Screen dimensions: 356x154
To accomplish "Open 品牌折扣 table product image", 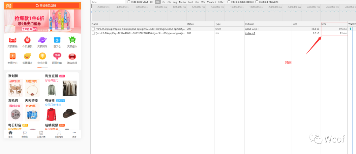I will pos(15,90).
